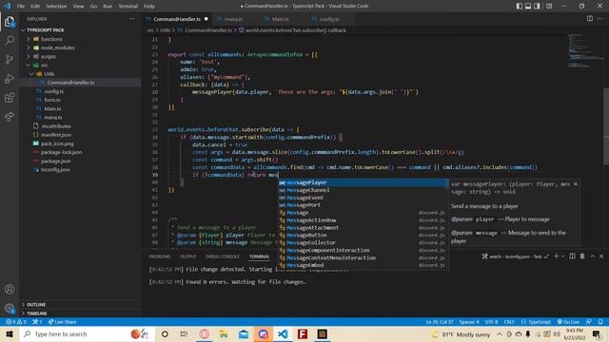Image resolution: width=609 pixels, height=342 pixels.
Task: Switch to the Debug Console panel tab
Action: (222, 256)
